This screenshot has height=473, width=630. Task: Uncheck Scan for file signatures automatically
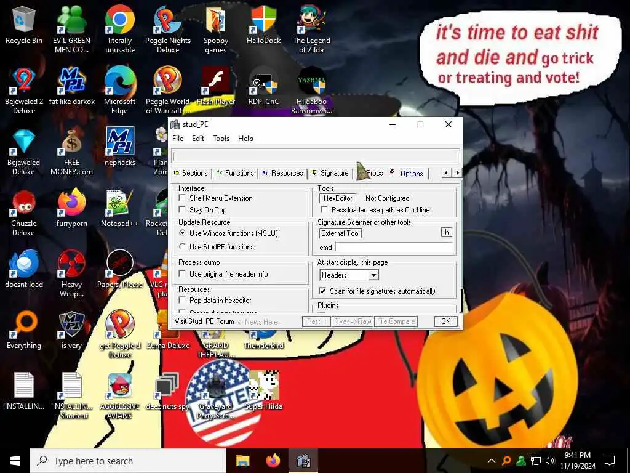[x=322, y=291]
